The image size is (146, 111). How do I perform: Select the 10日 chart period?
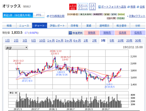coord(42,41)
